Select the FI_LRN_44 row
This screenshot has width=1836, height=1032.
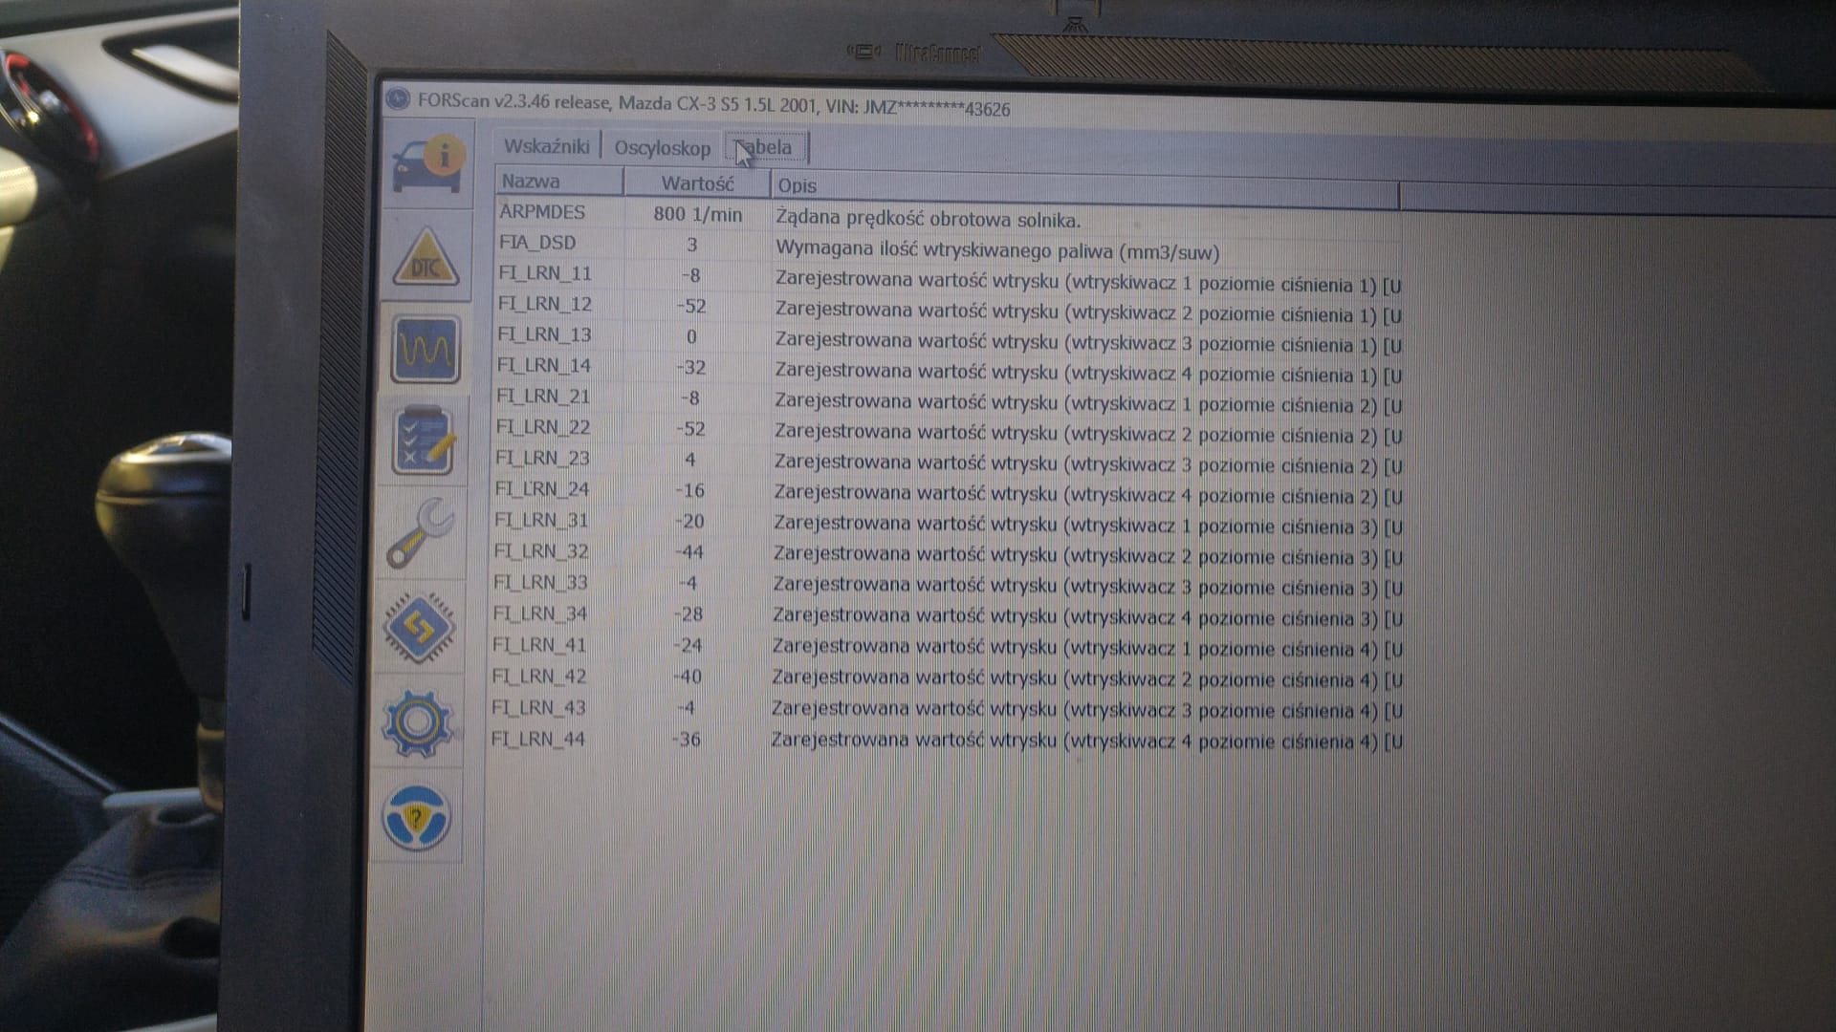click(x=537, y=739)
